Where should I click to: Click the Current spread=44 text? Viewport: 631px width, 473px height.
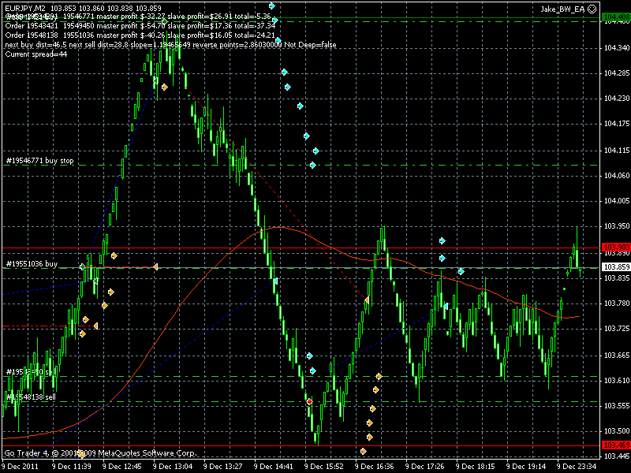pyautogui.click(x=36, y=54)
